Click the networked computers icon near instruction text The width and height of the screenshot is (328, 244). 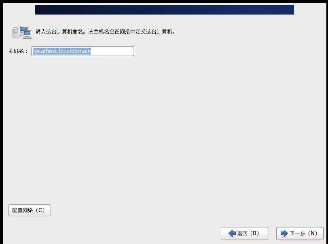click(x=22, y=32)
